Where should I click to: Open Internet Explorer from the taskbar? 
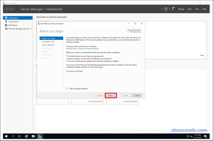pos(26,136)
